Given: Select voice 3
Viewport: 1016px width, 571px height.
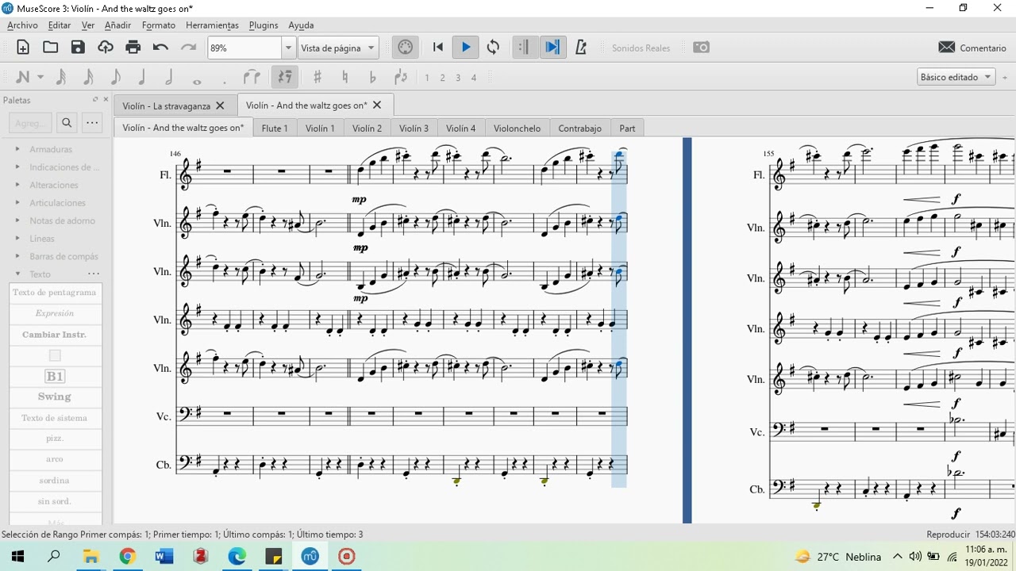Looking at the screenshot, I should [x=458, y=78].
